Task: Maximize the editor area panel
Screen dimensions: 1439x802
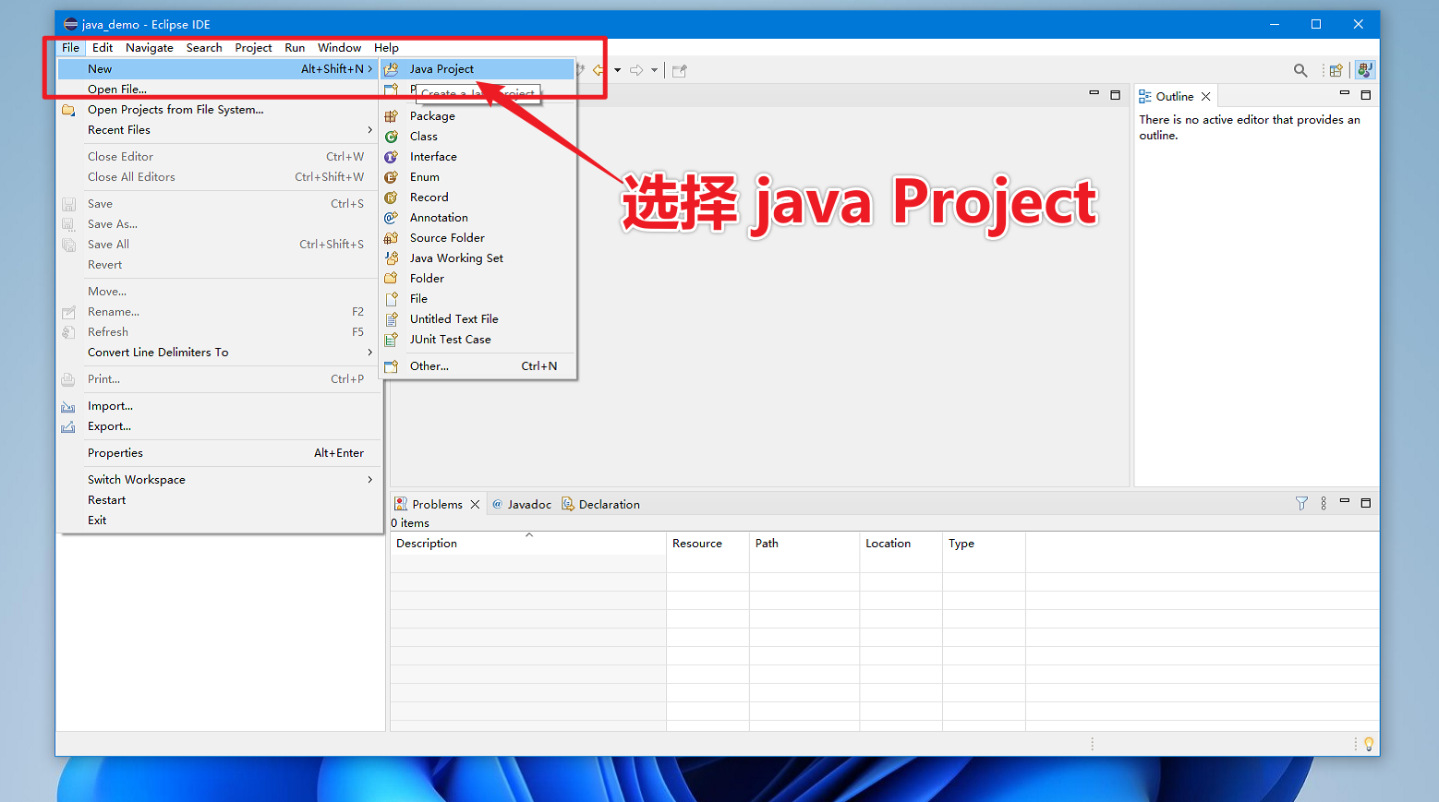Action: point(1115,94)
